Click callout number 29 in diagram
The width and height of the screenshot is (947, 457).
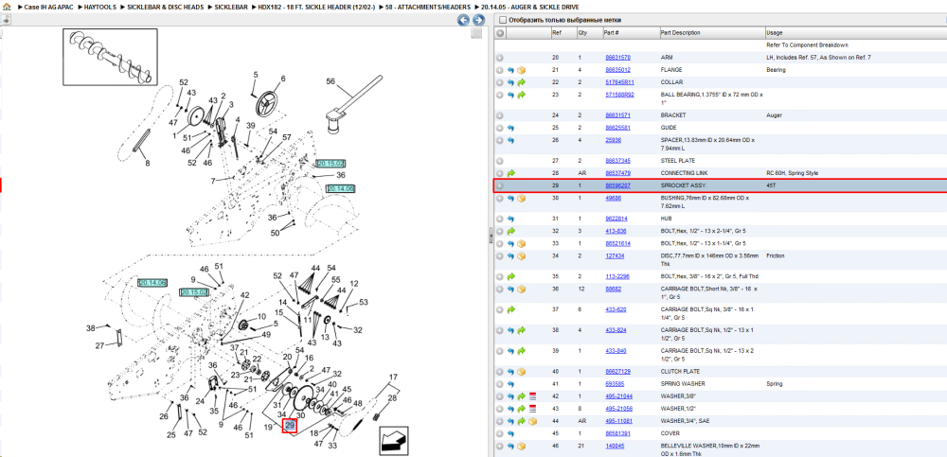pyautogui.click(x=290, y=426)
